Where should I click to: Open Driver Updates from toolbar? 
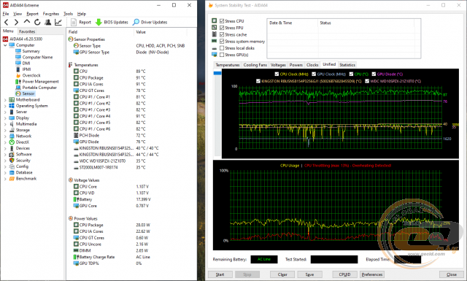[150, 22]
